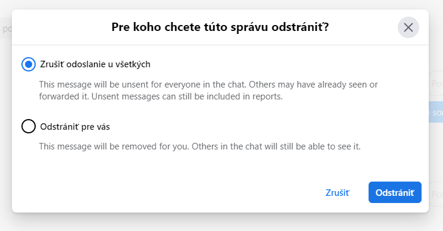Click the gray circular X icon in header
The width and height of the screenshot is (443, 231).
408,27
